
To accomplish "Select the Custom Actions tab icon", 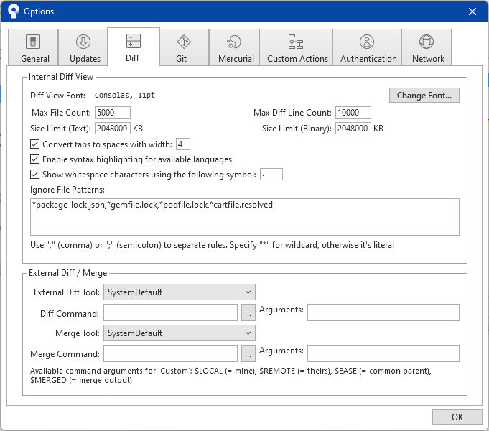I will (296, 42).
